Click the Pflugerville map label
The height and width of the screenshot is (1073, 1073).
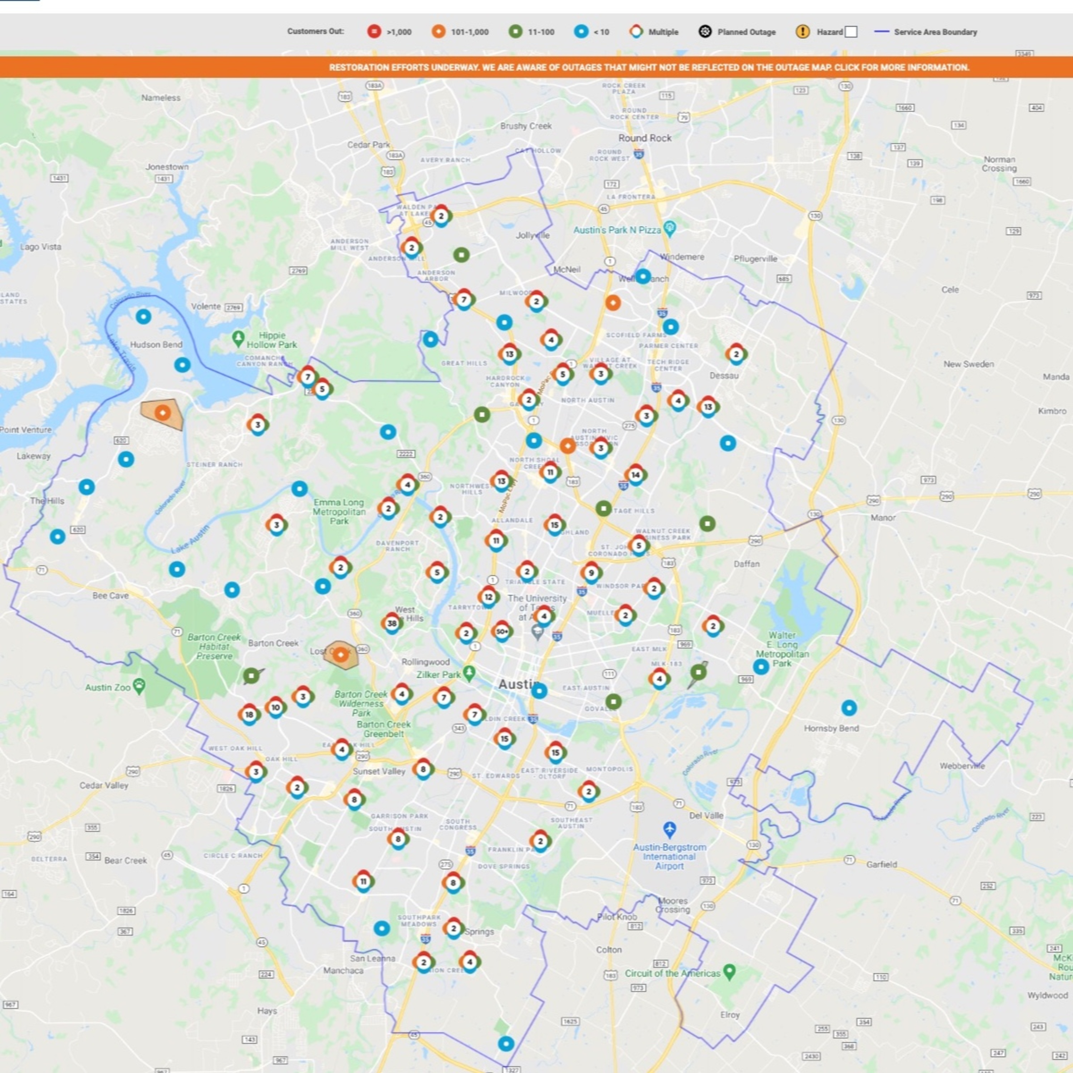(x=755, y=259)
